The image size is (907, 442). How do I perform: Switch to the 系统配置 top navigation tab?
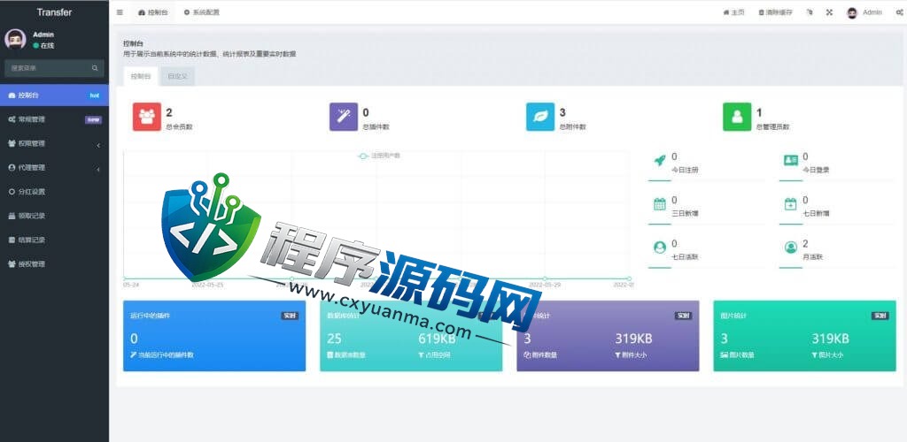(x=201, y=12)
